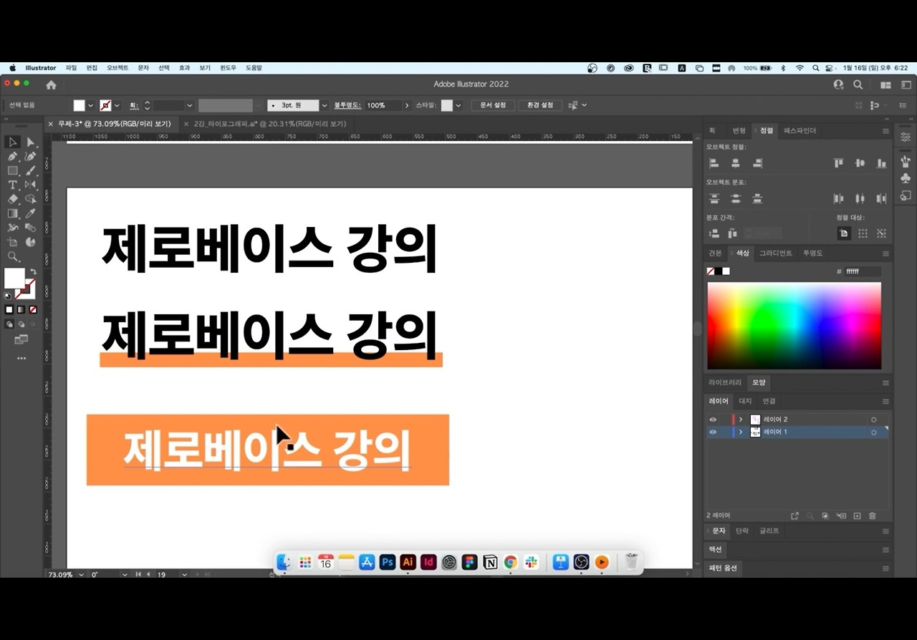Open stroke color dropdown in control bar

tap(117, 105)
